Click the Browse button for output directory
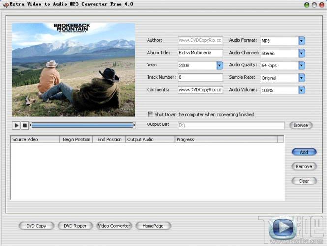Viewport: 327px width, 246px height. pos(300,125)
